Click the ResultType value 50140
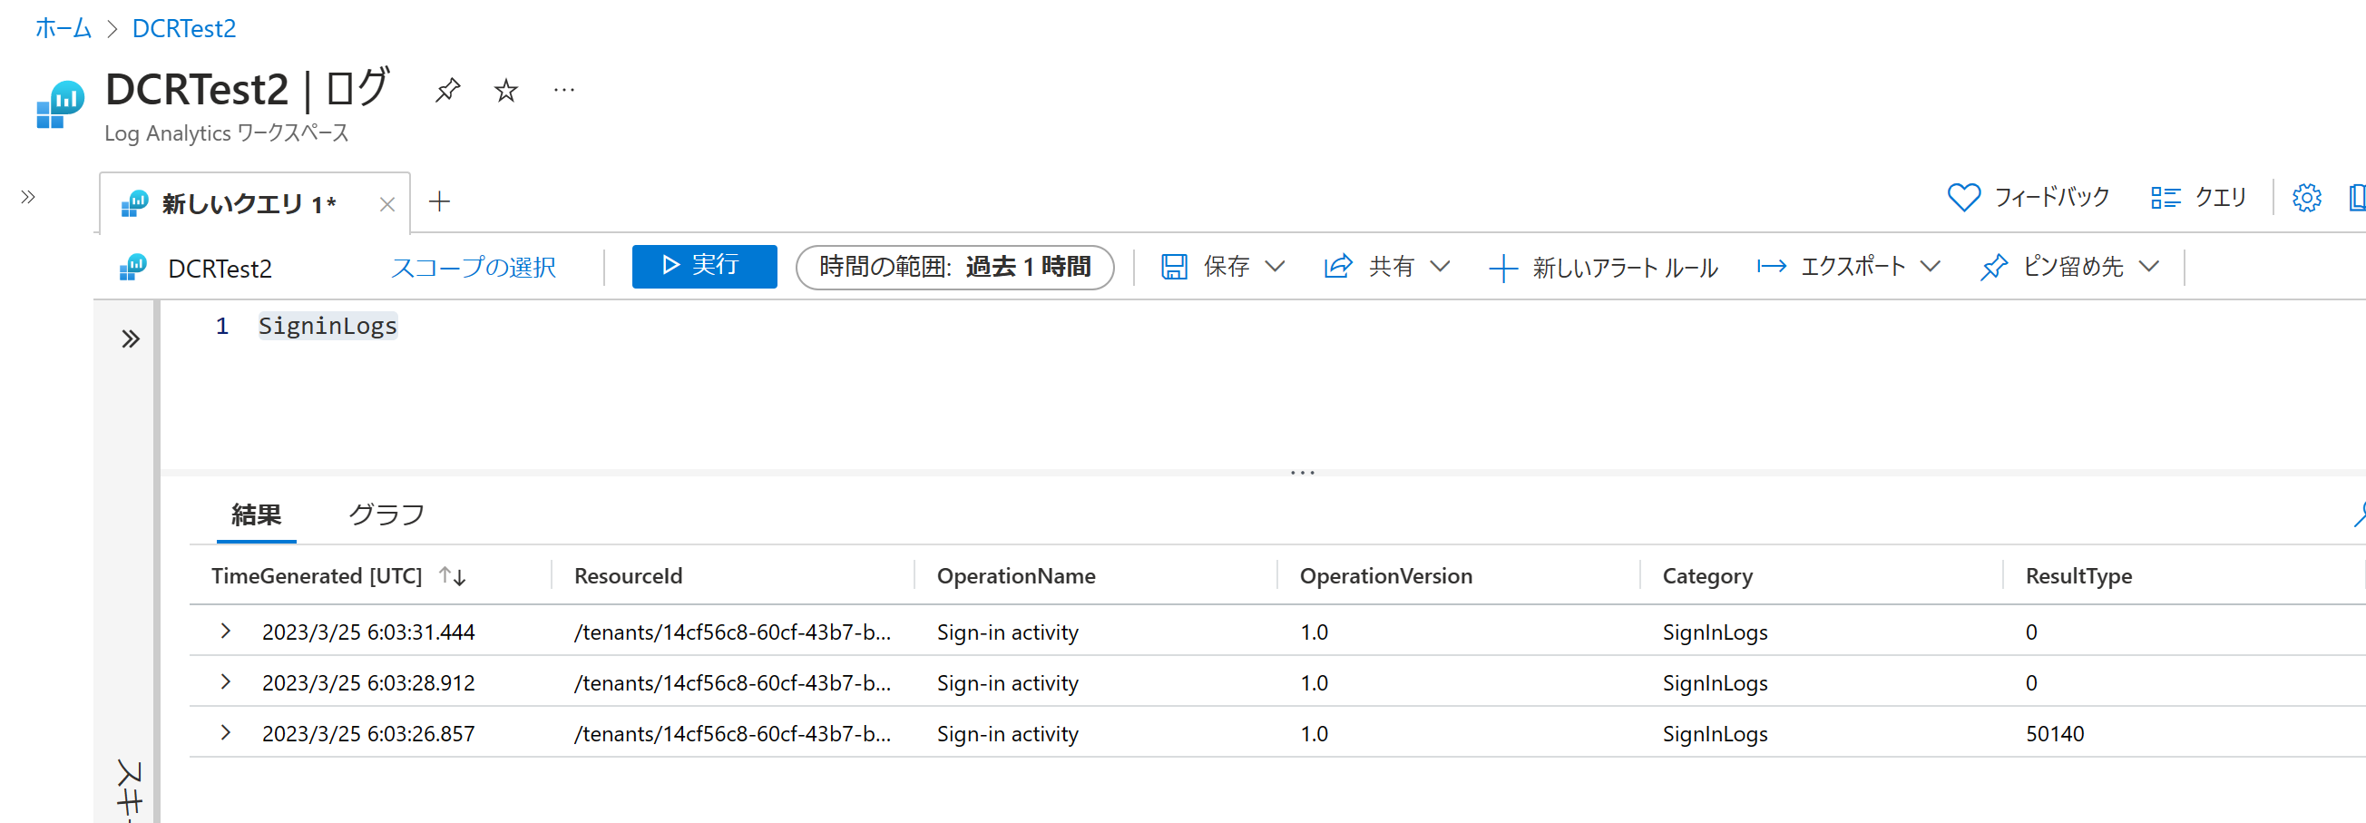The image size is (2366, 823). point(2055,734)
